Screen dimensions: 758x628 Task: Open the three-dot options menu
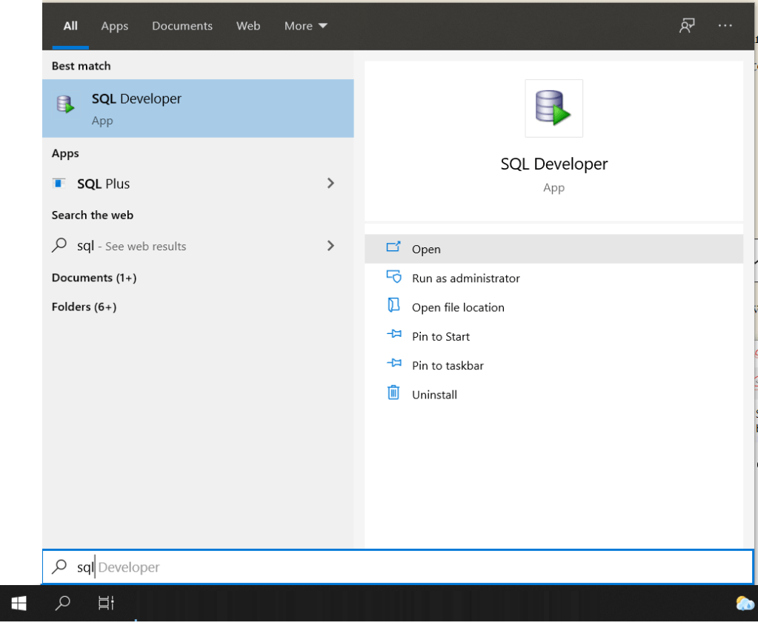(x=725, y=26)
